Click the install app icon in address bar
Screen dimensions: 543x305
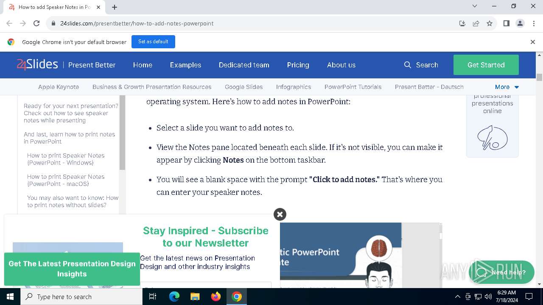pyautogui.click(x=462, y=23)
